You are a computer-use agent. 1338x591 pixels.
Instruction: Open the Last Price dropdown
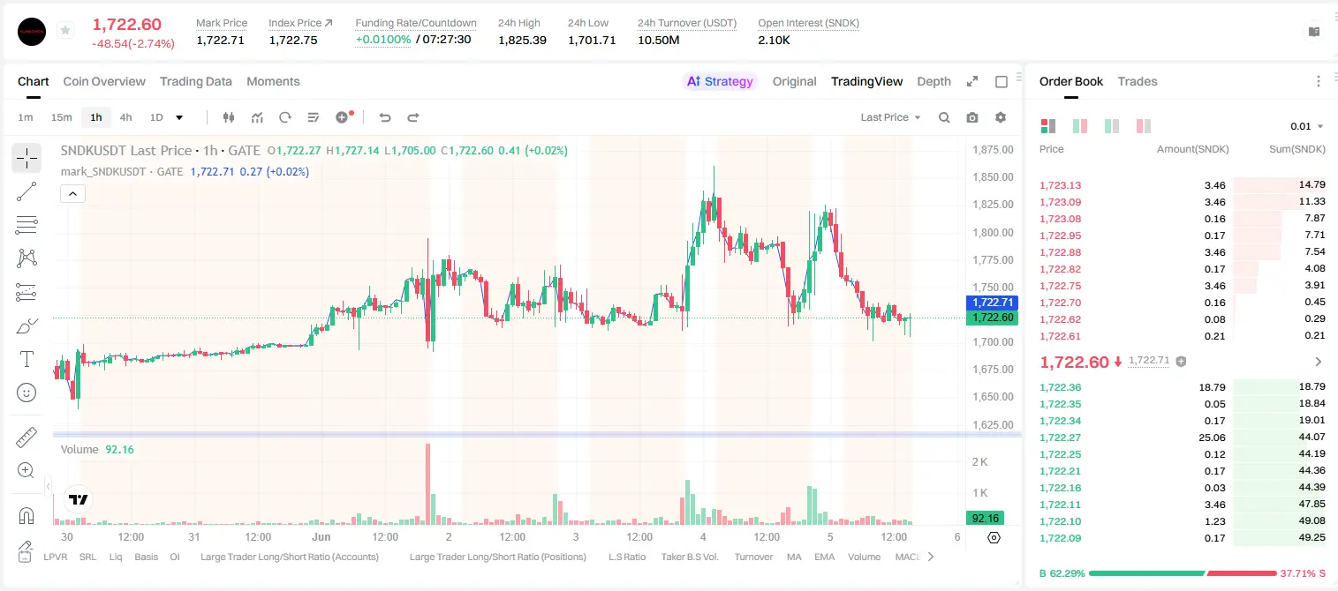click(x=890, y=117)
